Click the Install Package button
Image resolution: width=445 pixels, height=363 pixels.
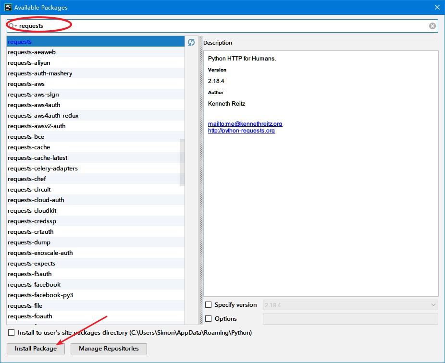click(35, 349)
